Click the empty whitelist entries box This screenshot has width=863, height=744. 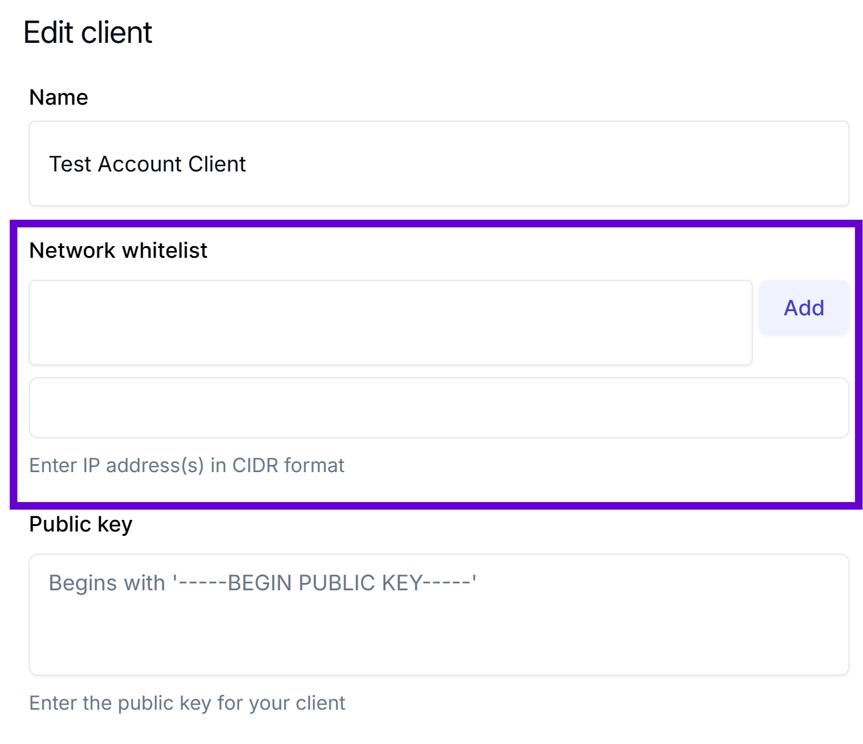tap(439, 408)
